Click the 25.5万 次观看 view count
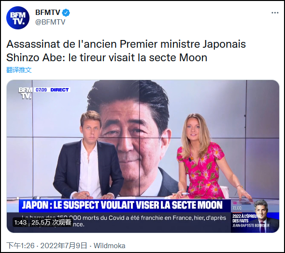 (x=51, y=222)
